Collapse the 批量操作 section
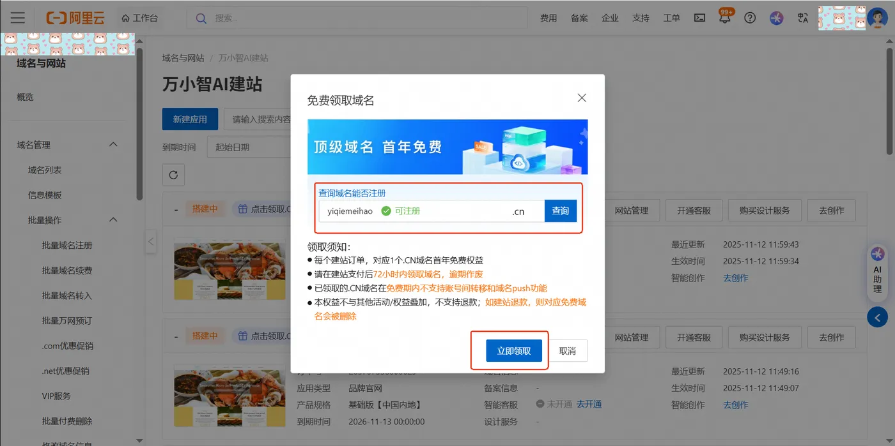 tap(113, 219)
